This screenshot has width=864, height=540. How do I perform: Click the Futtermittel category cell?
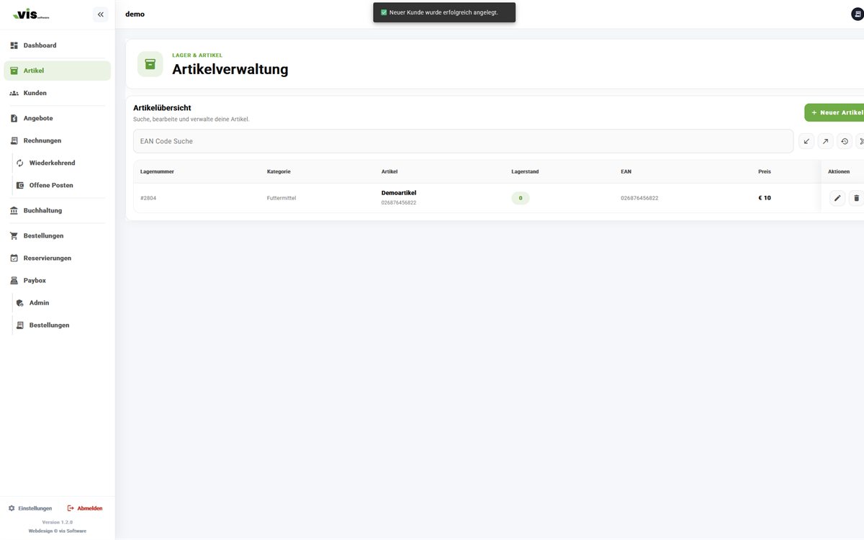pyautogui.click(x=282, y=198)
